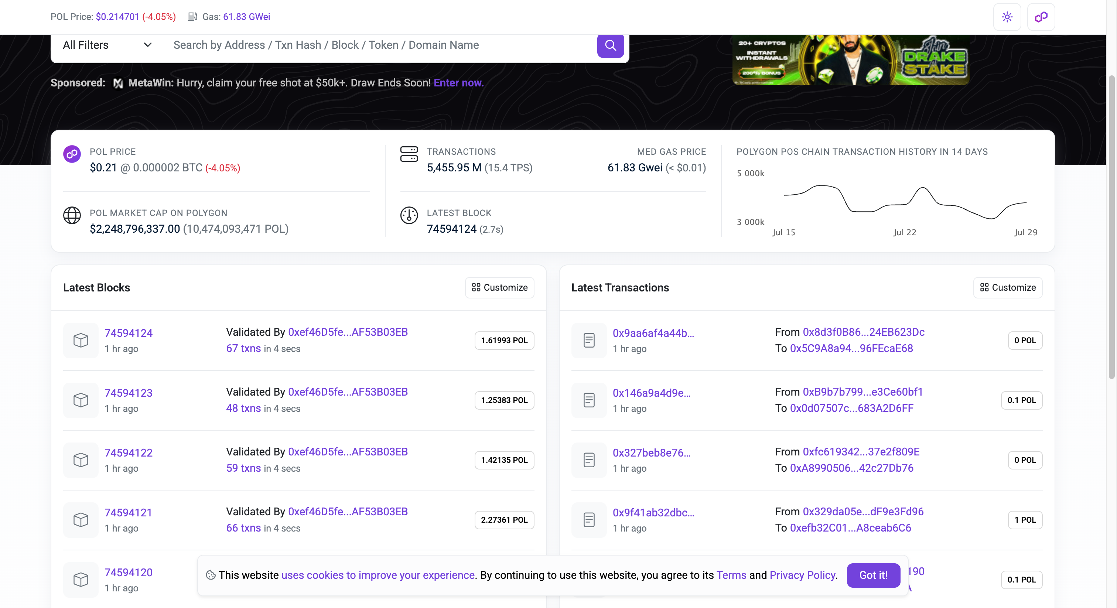
Task: Click the POL price logo icon
Action: pyautogui.click(x=72, y=154)
